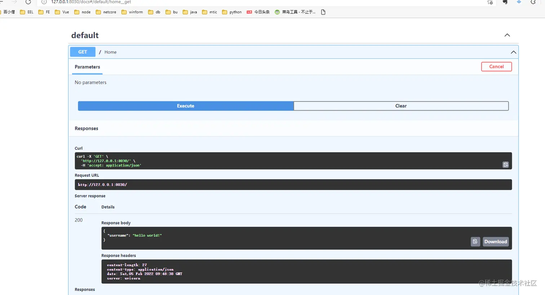The image size is (545, 295).
Task: Open the bu bookmarks folder
Action: coord(172,12)
